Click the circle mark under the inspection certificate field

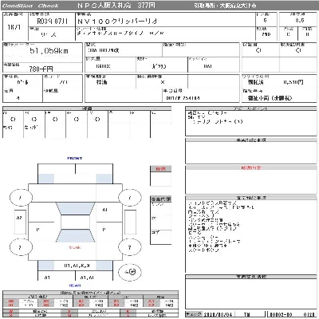tap(258, 50)
